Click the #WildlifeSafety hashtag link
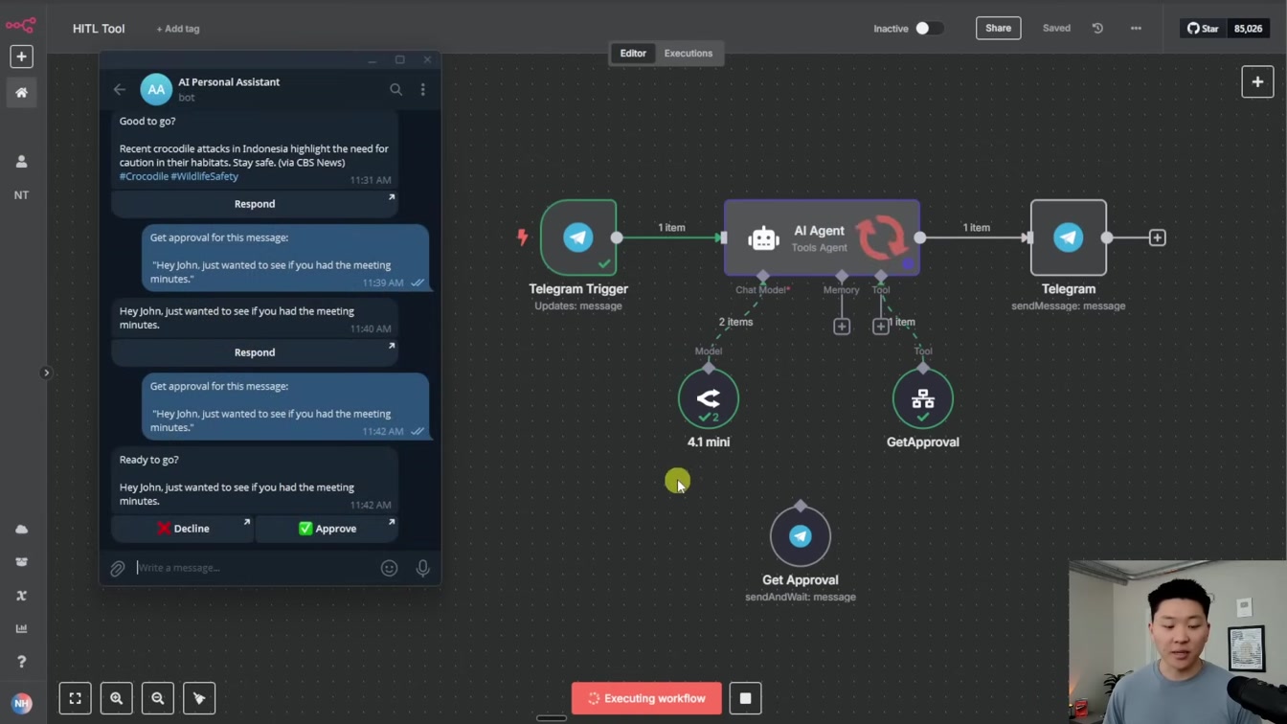This screenshot has width=1287, height=724. [x=205, y=176]
